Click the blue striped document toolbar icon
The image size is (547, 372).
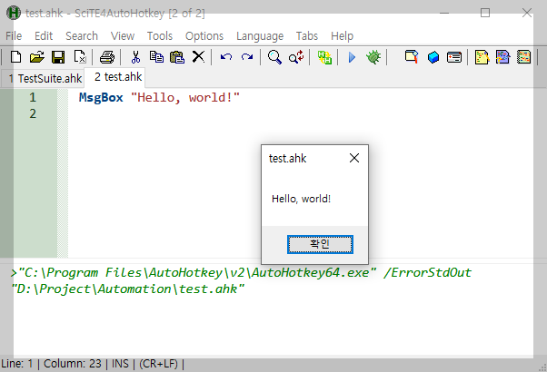pyautogui.click(x=502, y=57)
